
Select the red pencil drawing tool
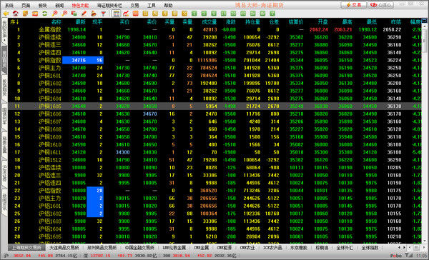(x=84, y=14)
